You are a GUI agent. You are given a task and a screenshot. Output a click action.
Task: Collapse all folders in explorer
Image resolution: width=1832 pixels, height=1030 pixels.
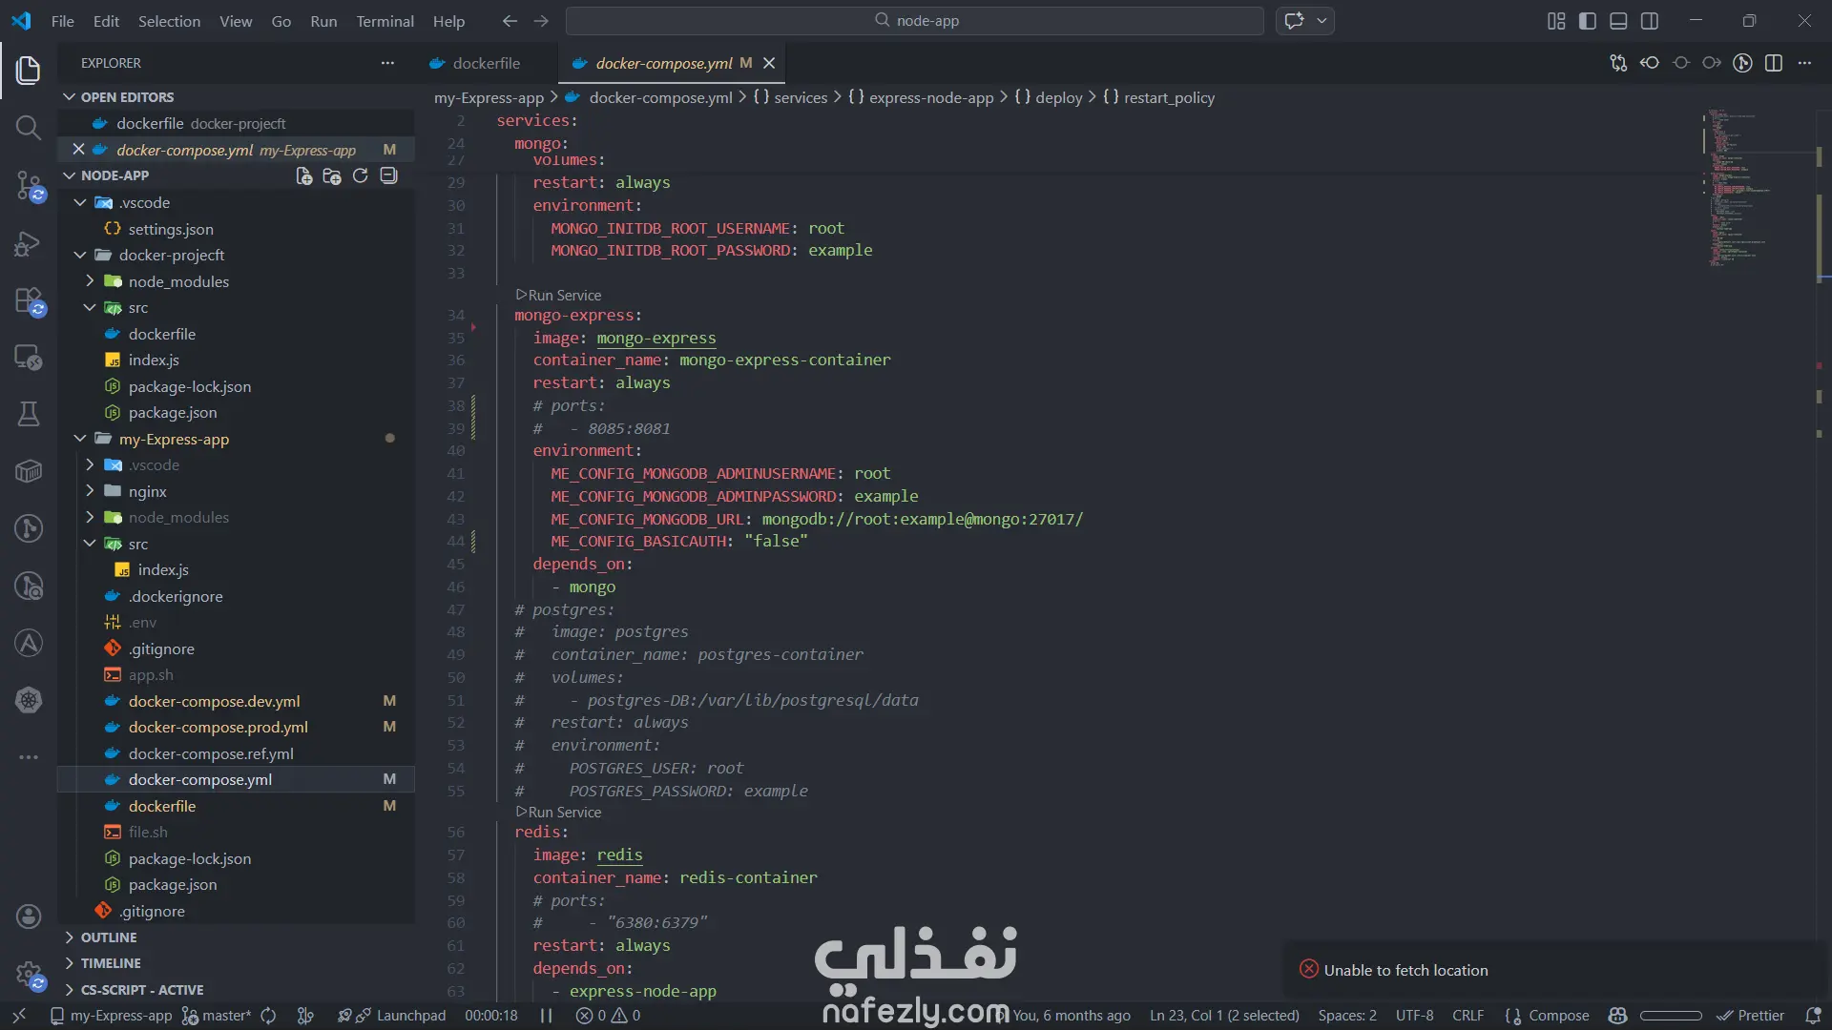(388, 175)
